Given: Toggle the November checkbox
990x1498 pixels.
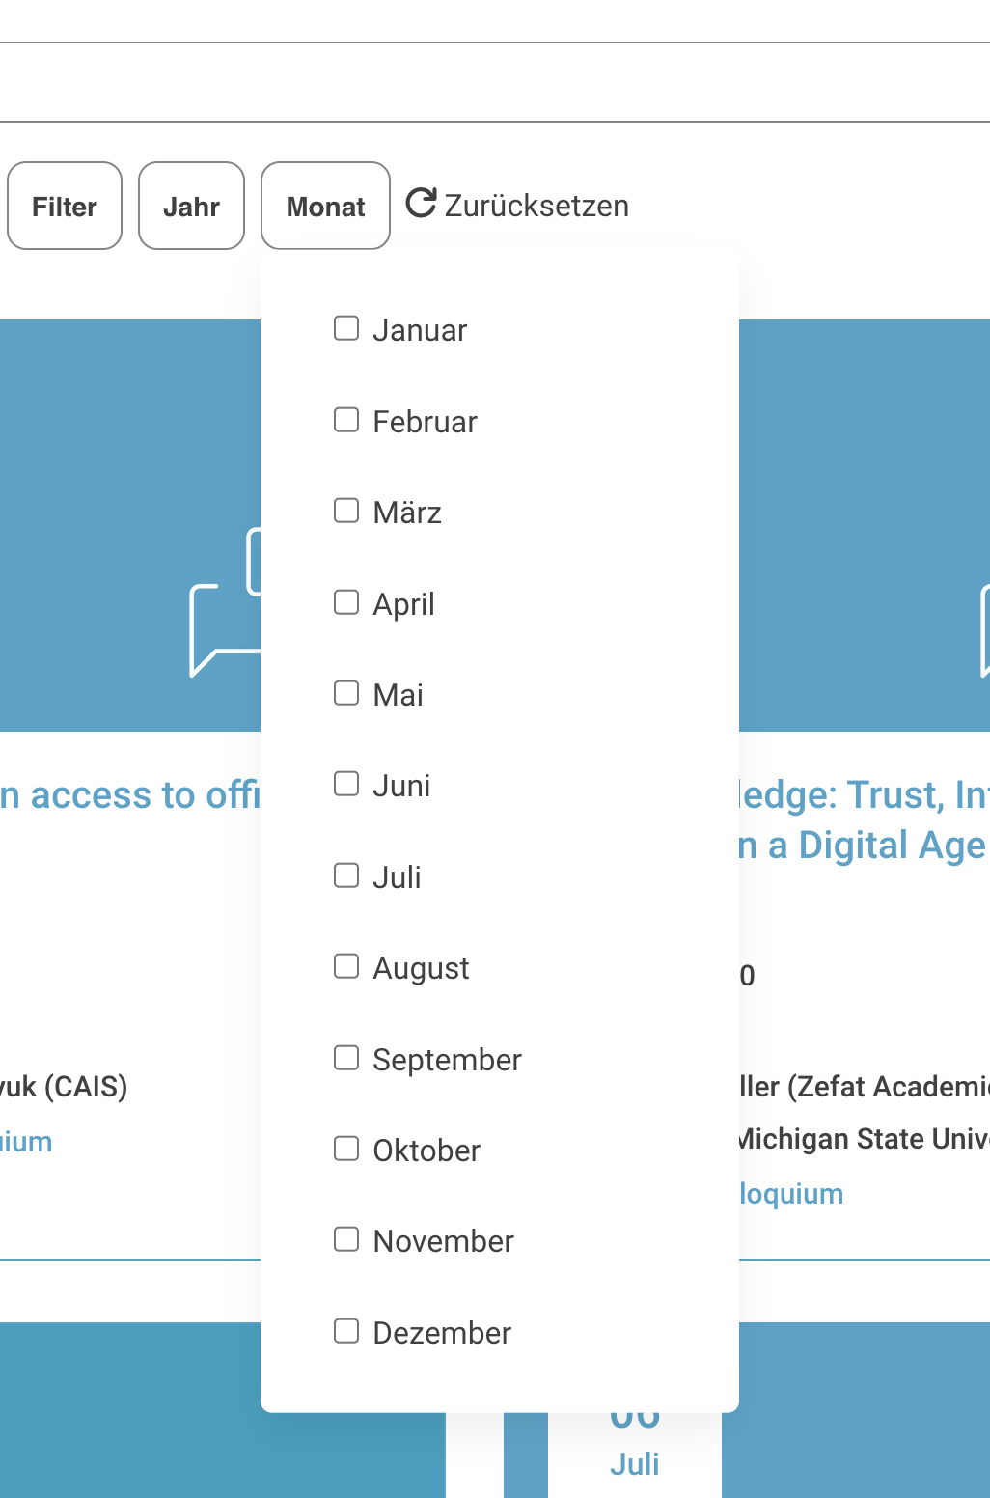Looking at the screenshot, I should click(346, 1239).
